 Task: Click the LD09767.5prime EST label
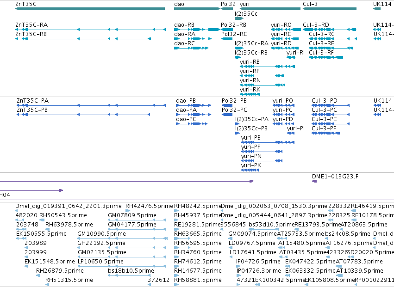pos(252,244)
